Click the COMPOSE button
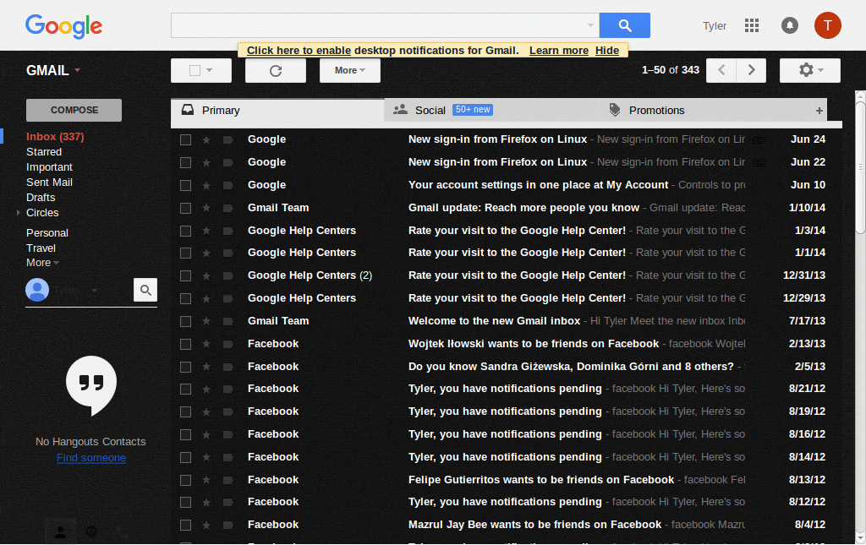Screen dimensions: 866x545 click(x=74, y=111)
